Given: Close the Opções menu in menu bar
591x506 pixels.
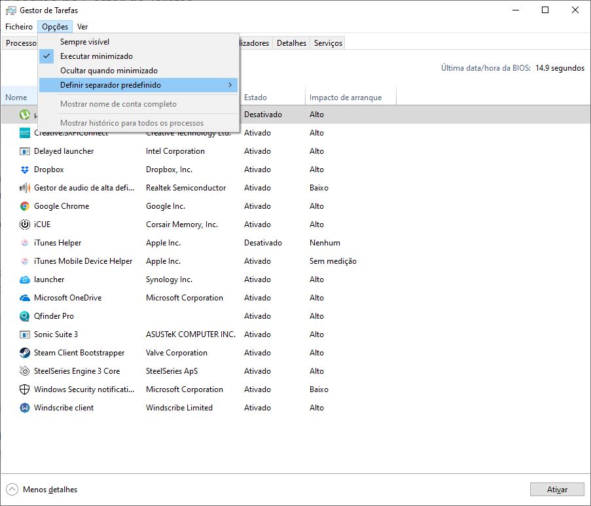Looking at the screenshot, I should 55,27.
